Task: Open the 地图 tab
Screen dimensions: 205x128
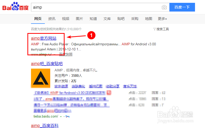Action: 149,19
